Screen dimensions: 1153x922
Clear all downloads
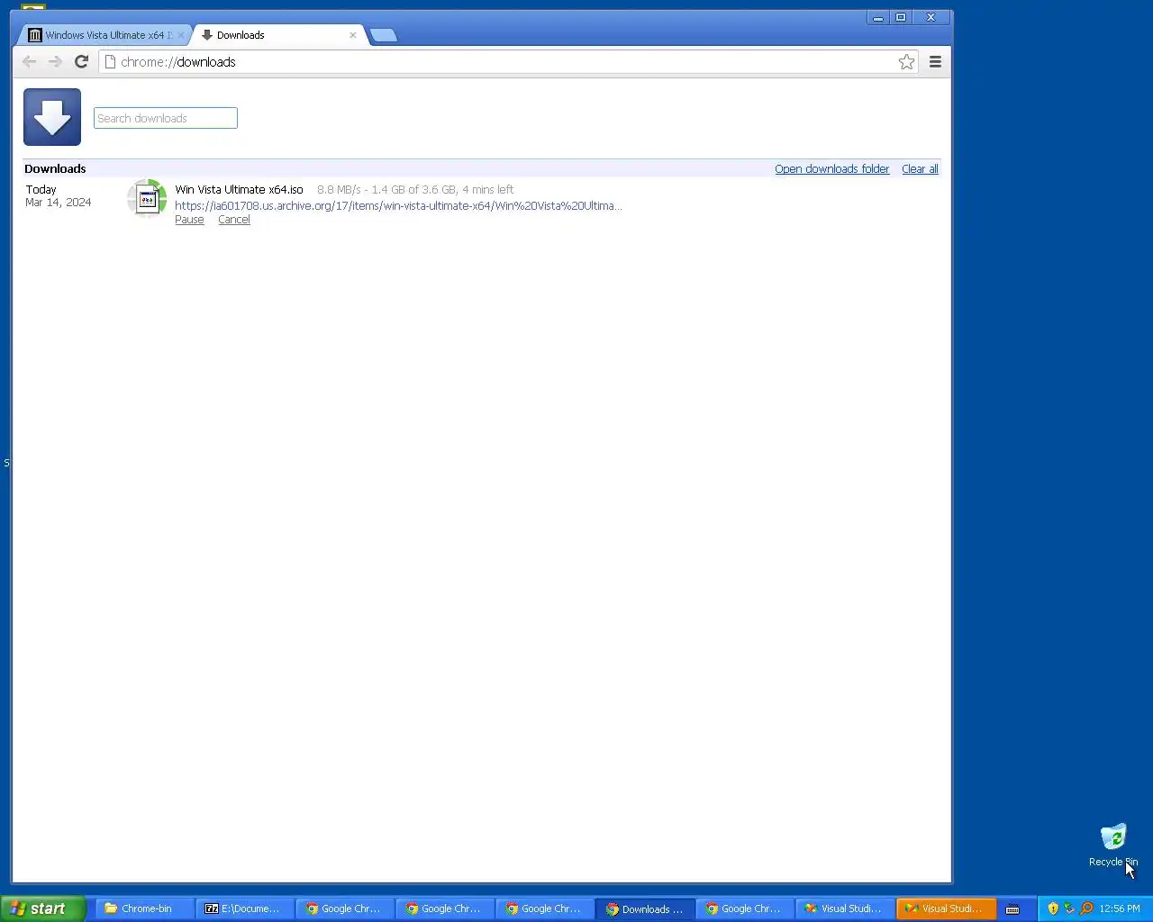[920, 169]
